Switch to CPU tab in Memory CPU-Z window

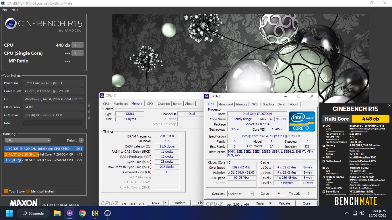106,104
